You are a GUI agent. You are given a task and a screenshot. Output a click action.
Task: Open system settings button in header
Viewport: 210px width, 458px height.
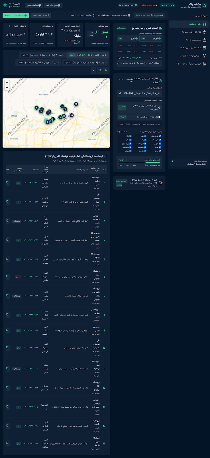click(x=34, y=5)
